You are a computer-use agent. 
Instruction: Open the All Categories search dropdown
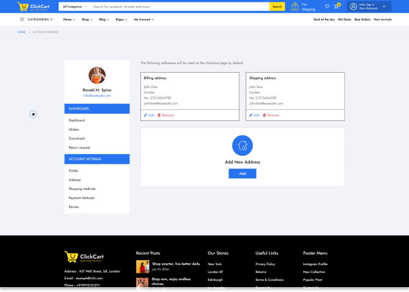74,7
